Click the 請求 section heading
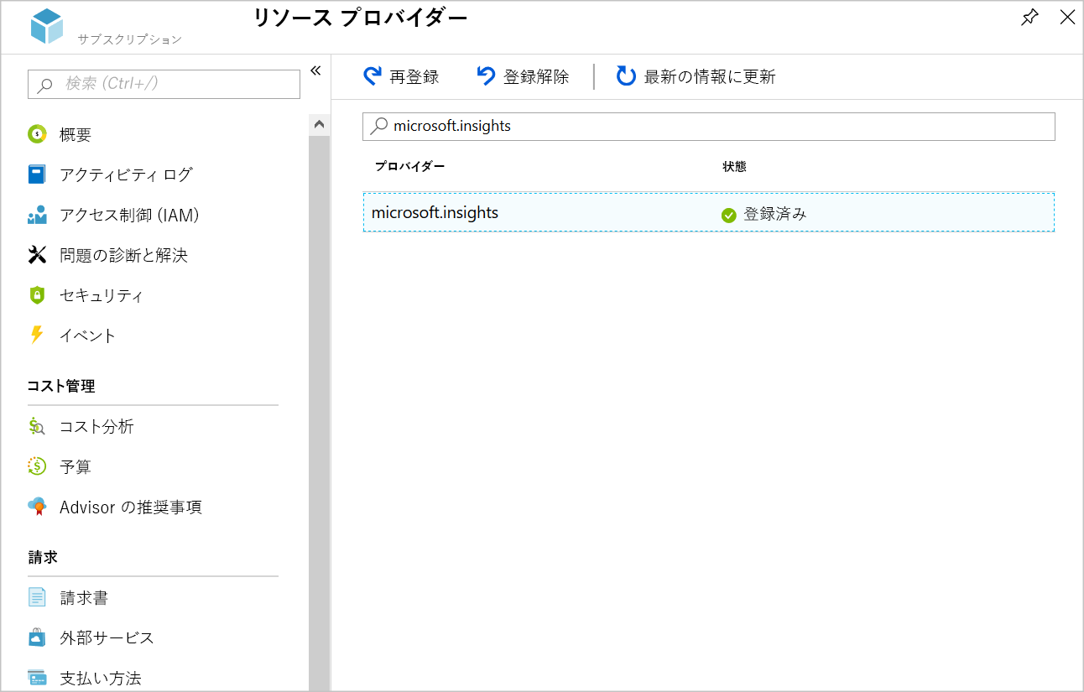Image resolution: width=1084 pixels, height=692 pixels. tap(42, 558)
